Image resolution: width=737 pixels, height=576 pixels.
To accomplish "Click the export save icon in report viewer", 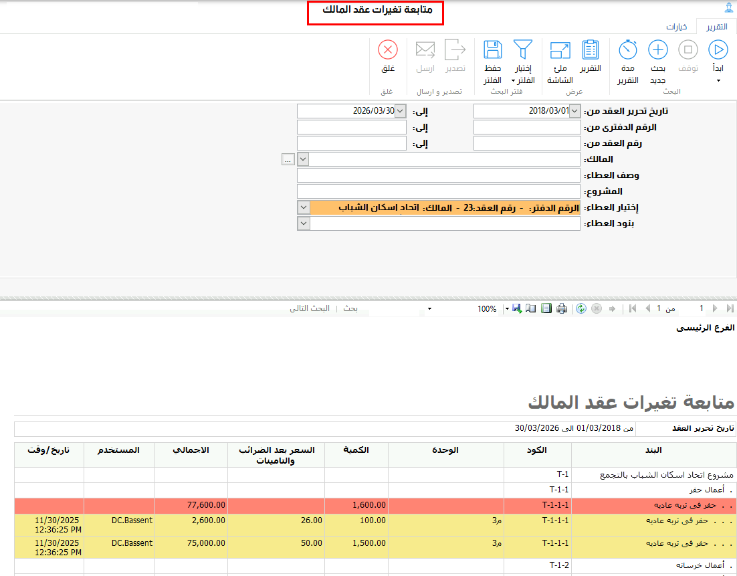I will [516, 308].
